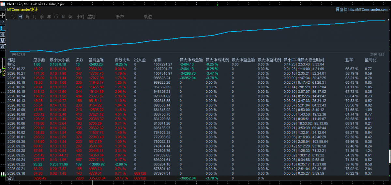Viewport: 391px width, 185px height.
Task: Select the 2026.09.22 date row
Action: [197, 164]
